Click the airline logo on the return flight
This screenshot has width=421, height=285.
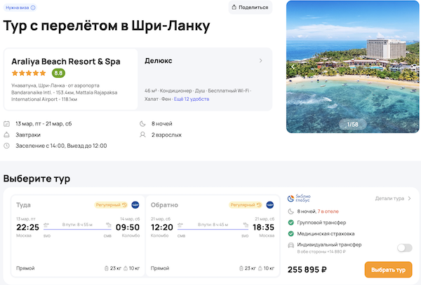click(x=269, y=205)
